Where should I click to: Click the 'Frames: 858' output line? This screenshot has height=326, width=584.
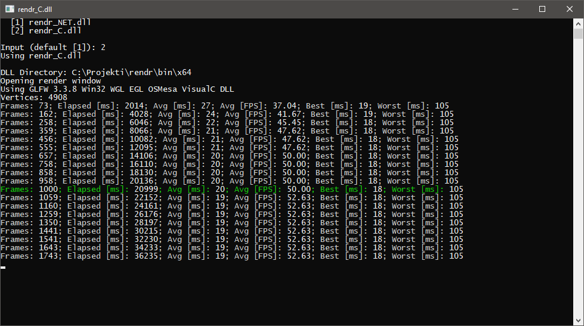pos(230,173)
